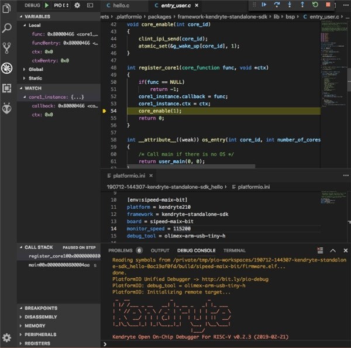This screenshot has width=351, height=348.
Task: Open the Problems panel tab
Action: (120, 250)
